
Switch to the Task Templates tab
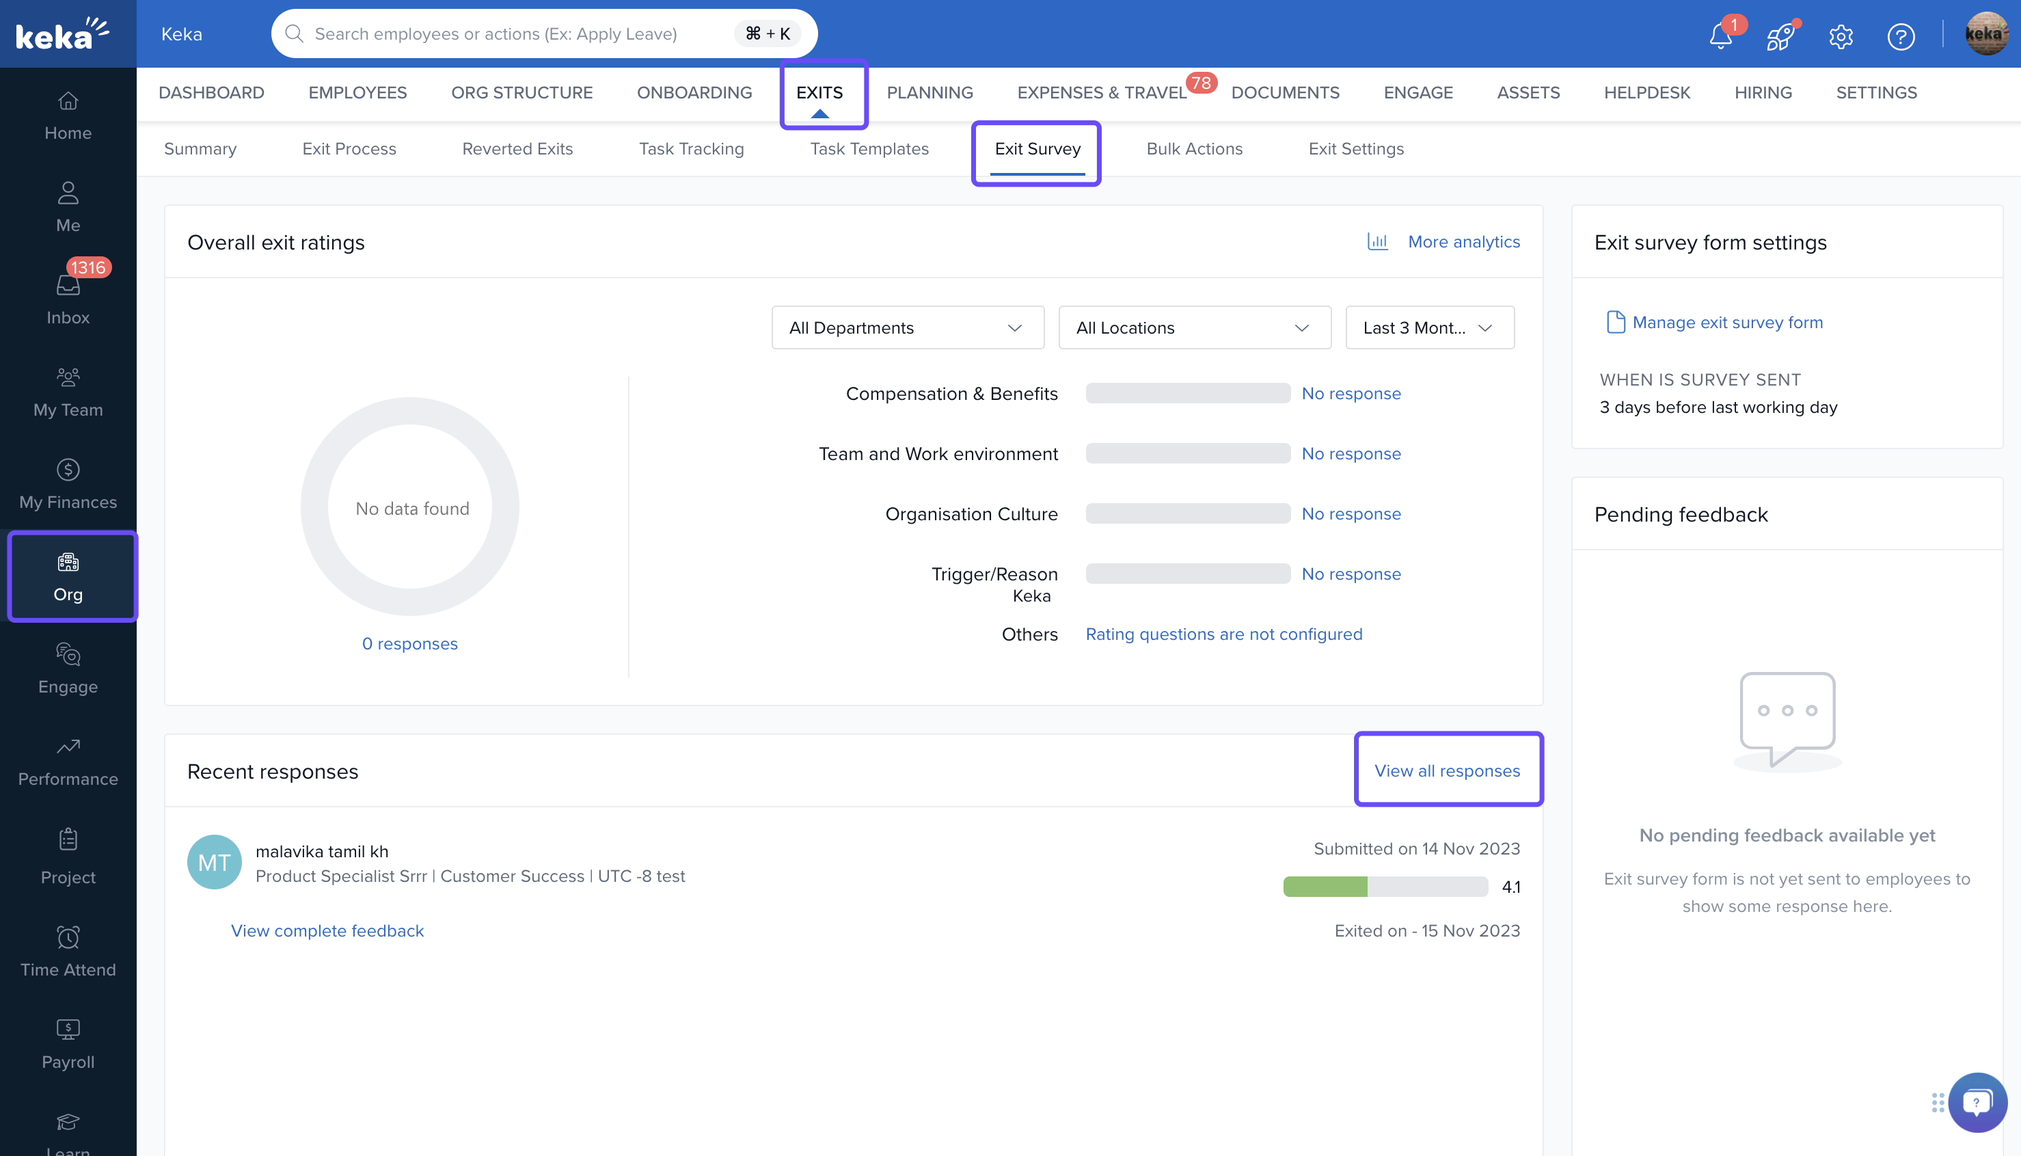pyautogui.click(x=869, y=148)
